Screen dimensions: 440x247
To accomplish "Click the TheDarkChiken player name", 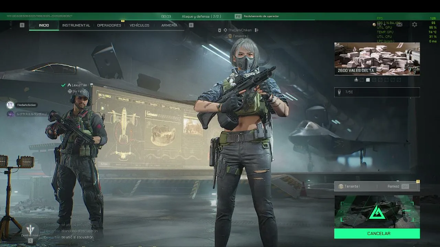I will 240,30.
